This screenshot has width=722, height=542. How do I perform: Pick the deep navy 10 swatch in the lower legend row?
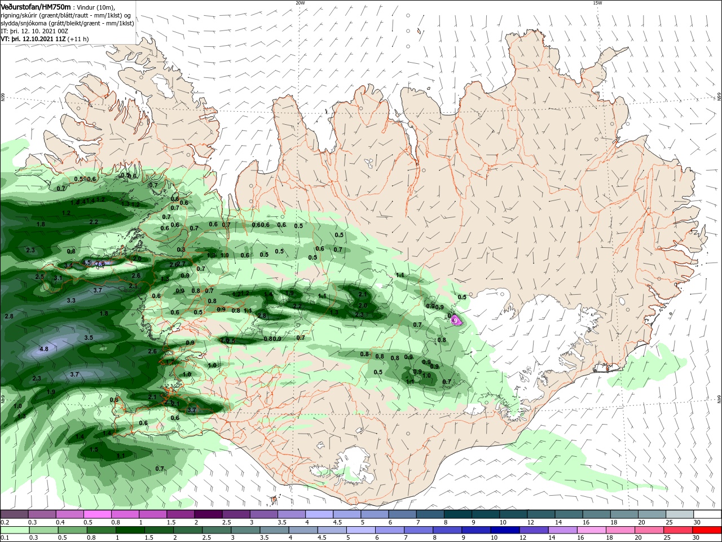pos(505,530)
